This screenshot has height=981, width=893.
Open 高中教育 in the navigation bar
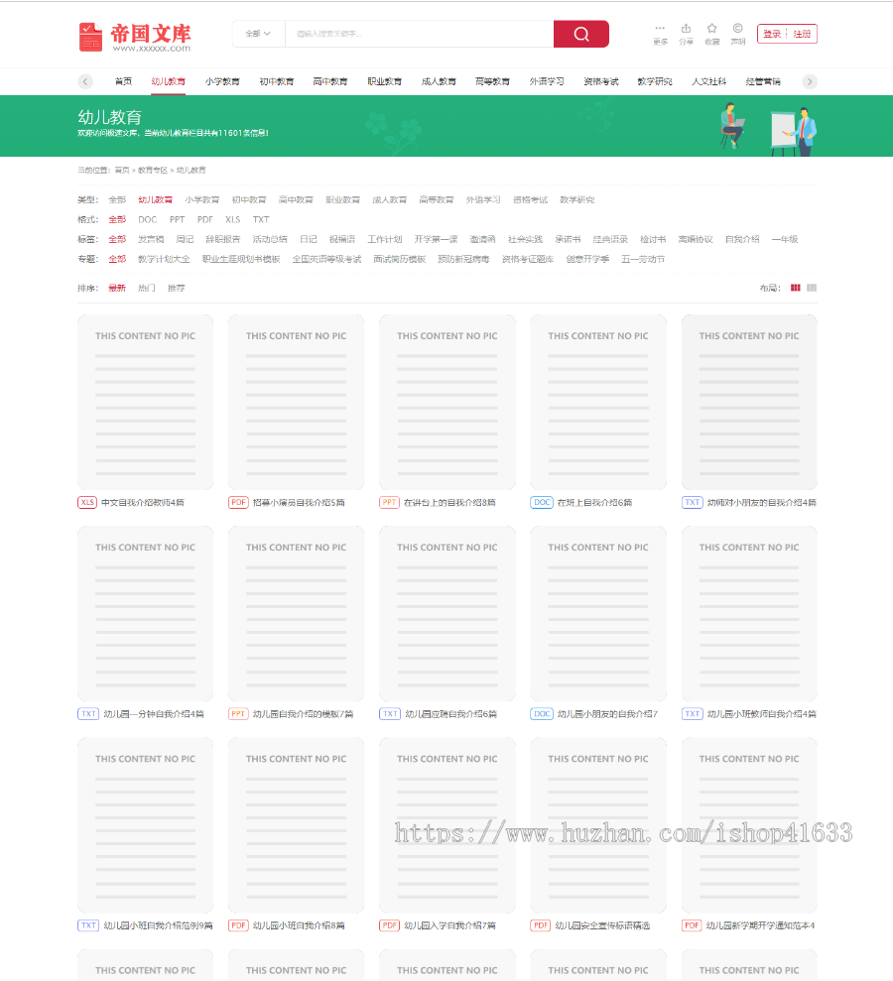[x=330, y=81]
